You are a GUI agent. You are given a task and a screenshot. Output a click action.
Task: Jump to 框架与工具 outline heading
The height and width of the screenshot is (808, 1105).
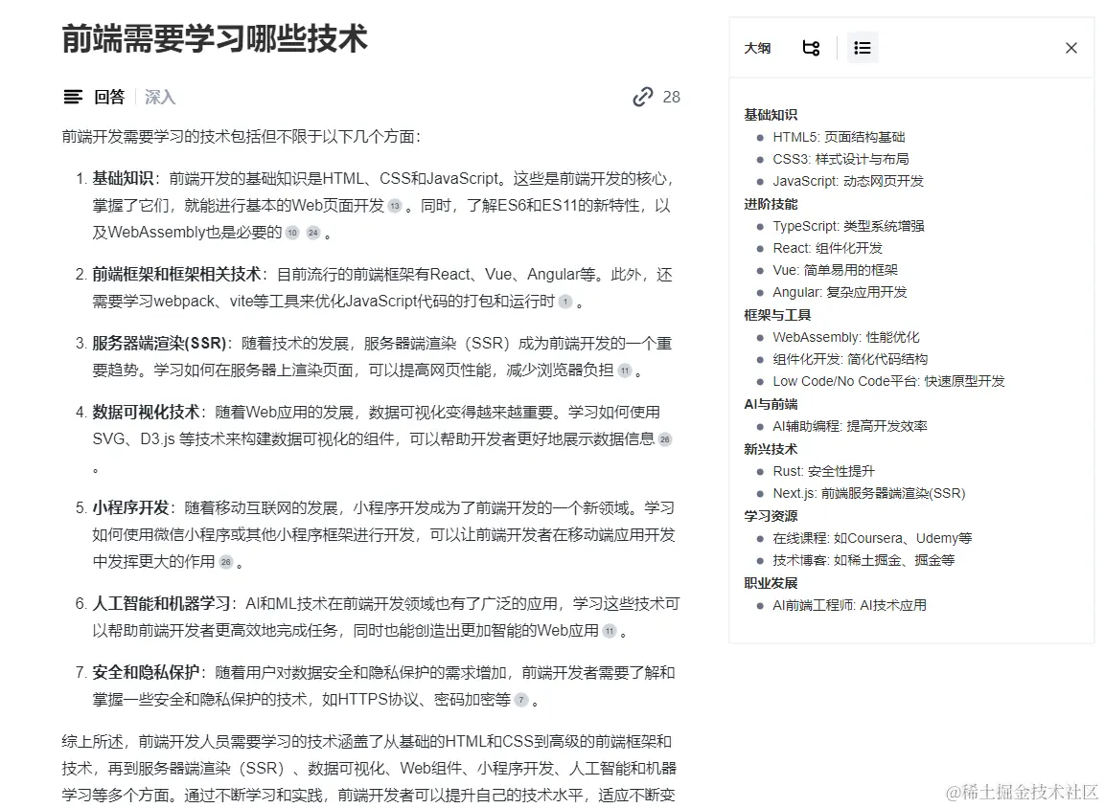[777, 315]
